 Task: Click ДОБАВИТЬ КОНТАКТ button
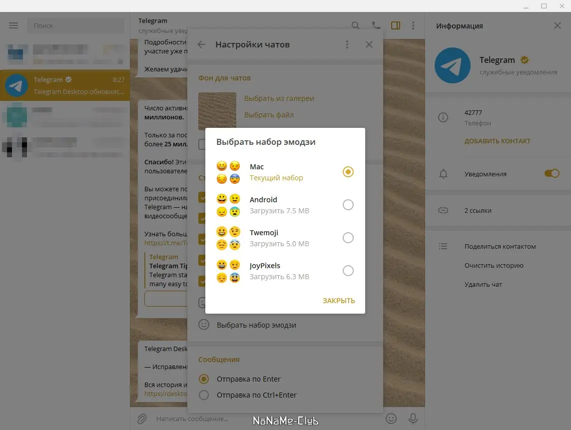coord(497,141)
